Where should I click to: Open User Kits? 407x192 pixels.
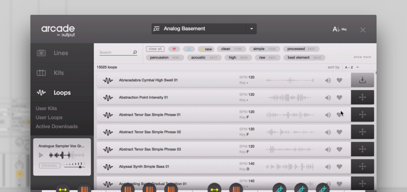[x=46, y=108]
